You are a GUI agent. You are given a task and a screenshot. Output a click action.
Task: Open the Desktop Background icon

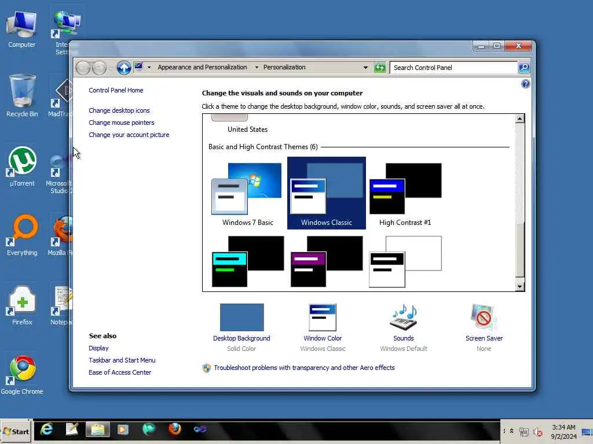coord(241,317)
